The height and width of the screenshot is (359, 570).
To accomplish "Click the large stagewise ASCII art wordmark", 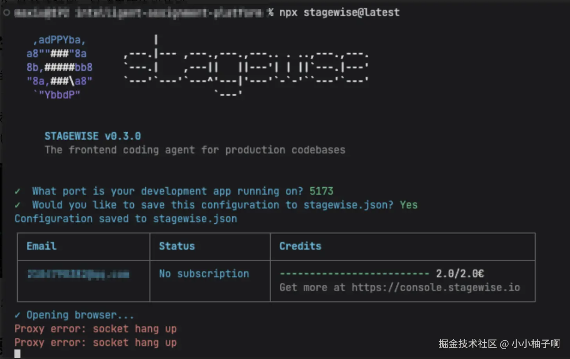I will [246, 67].
